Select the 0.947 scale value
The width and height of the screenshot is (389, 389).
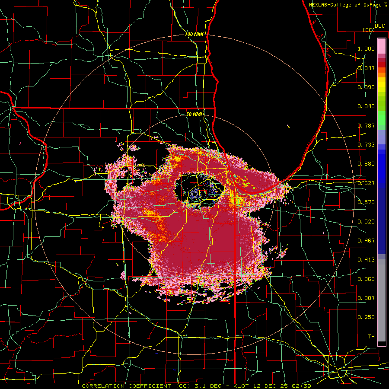click(366, 68)
